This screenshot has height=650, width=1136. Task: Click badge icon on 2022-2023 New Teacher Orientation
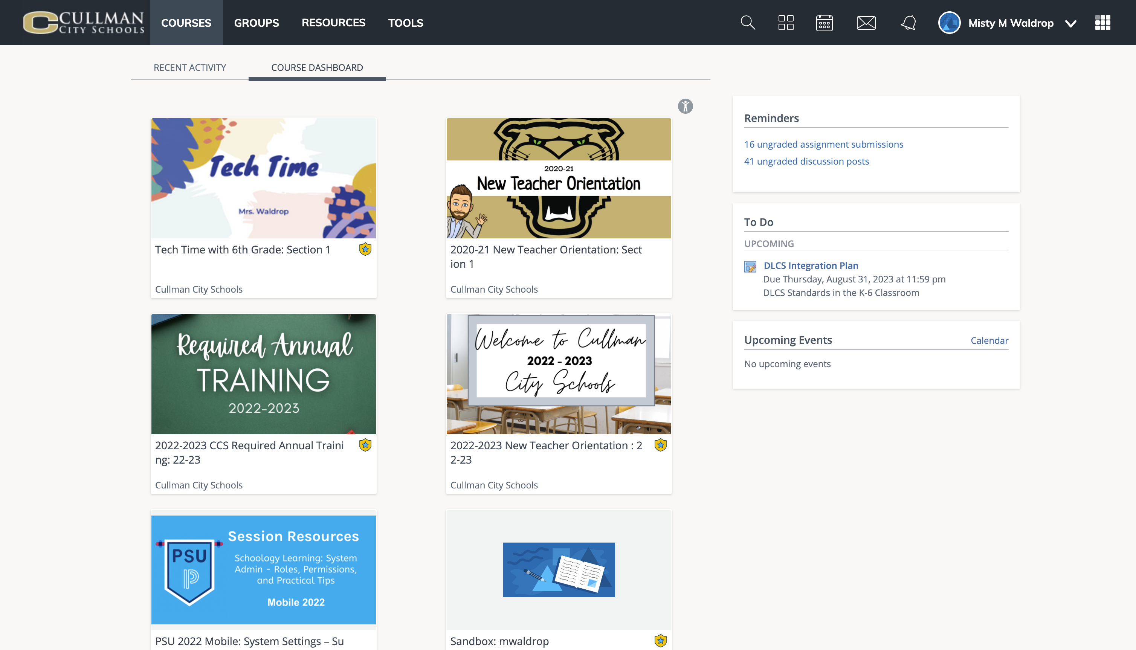coord(661,445)
